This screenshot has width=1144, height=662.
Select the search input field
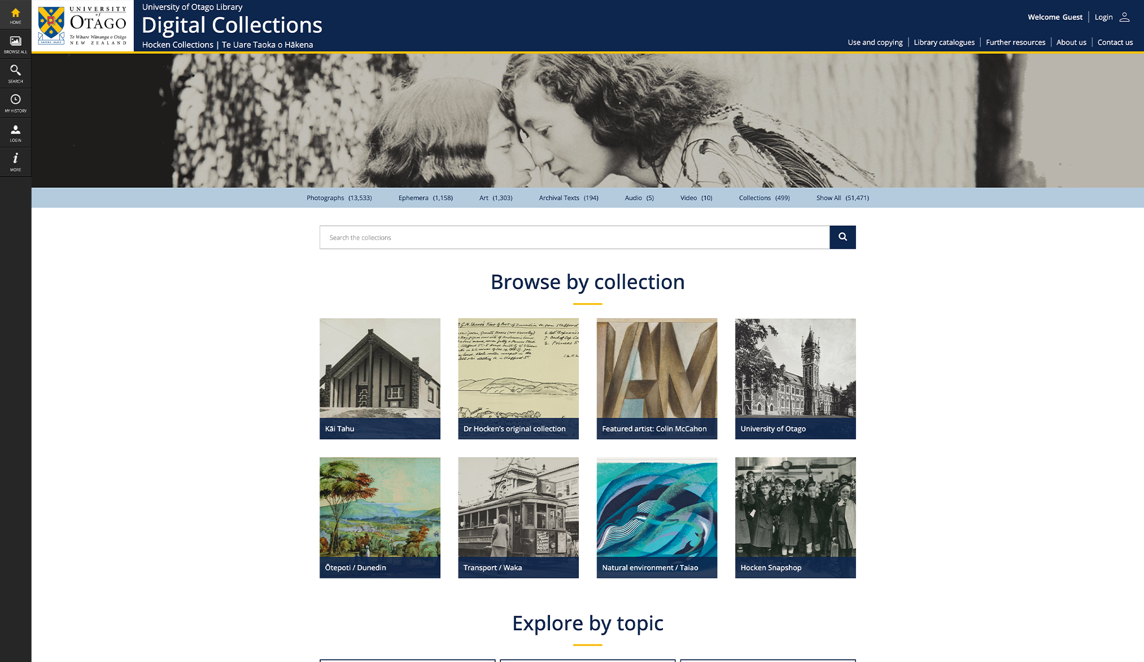pos(575,236)
